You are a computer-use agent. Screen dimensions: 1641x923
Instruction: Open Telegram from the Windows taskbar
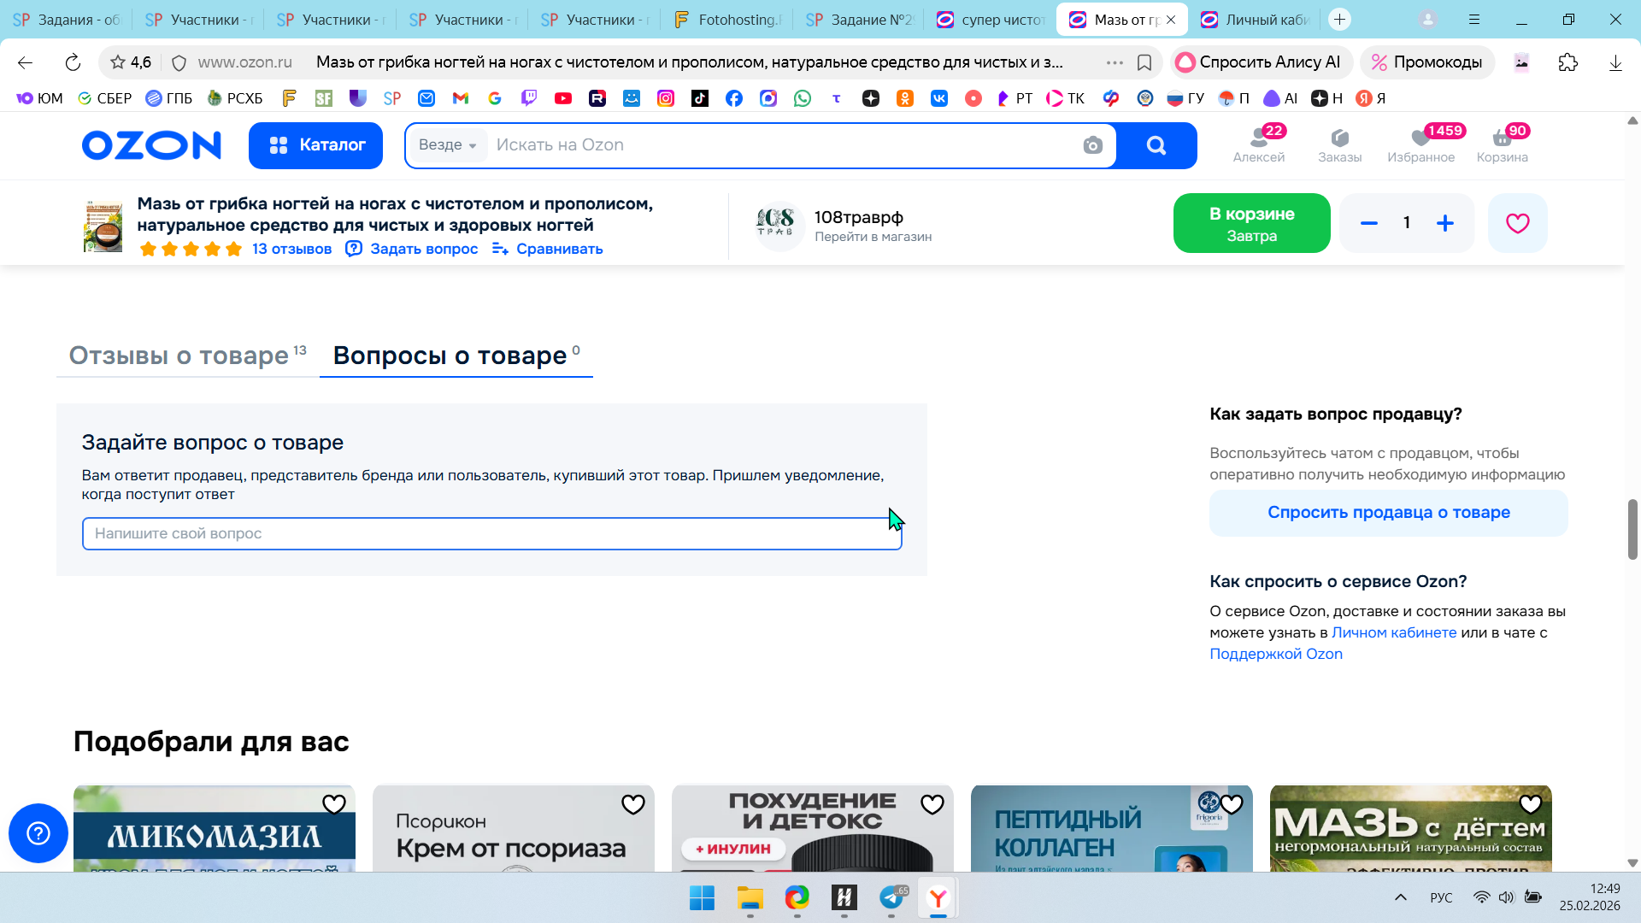click(x=891, y=897)
